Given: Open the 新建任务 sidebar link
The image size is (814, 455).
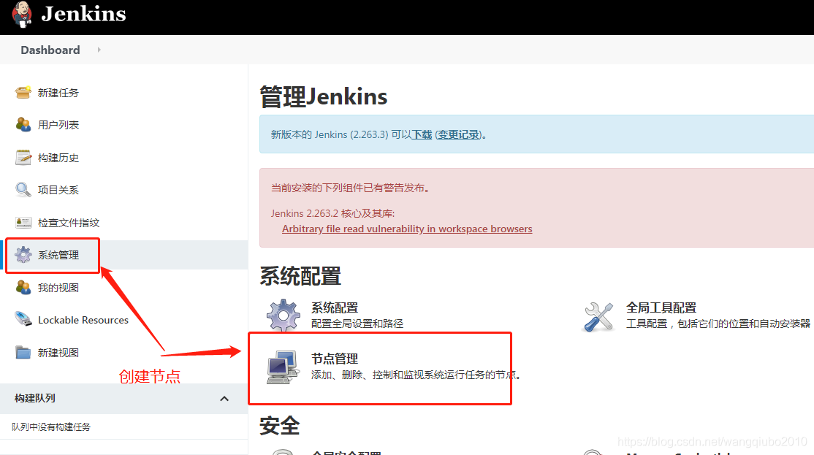Looking at the screenshot, I should (58, 93).
